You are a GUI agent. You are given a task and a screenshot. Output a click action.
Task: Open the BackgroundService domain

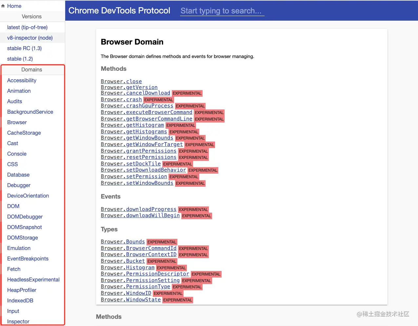point(30,112)
